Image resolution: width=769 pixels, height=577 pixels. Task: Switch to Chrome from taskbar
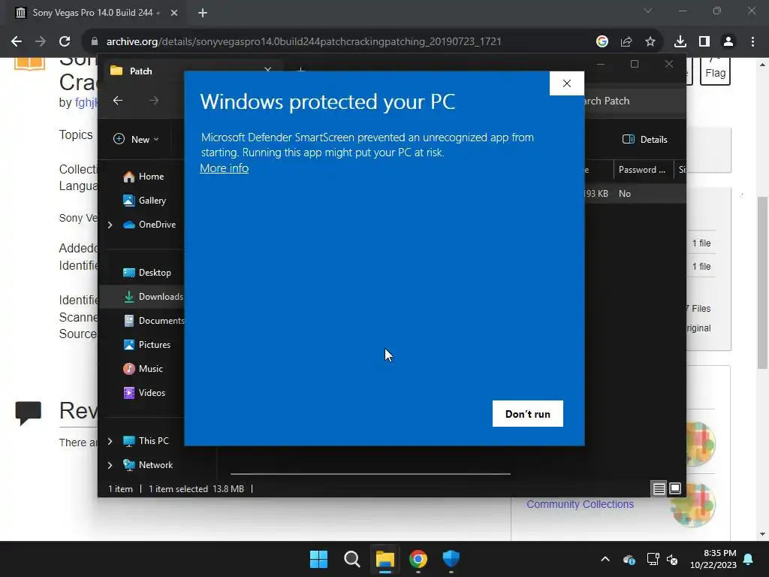[418, 559]
